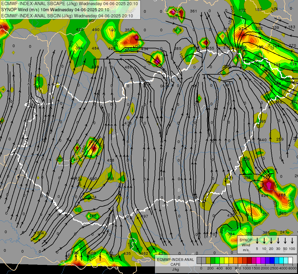Click the 'ECMWF-INDEX-ANAL CAPE J/kg' legend label
The width and height of the screenshot is (298, 274).
175,265
